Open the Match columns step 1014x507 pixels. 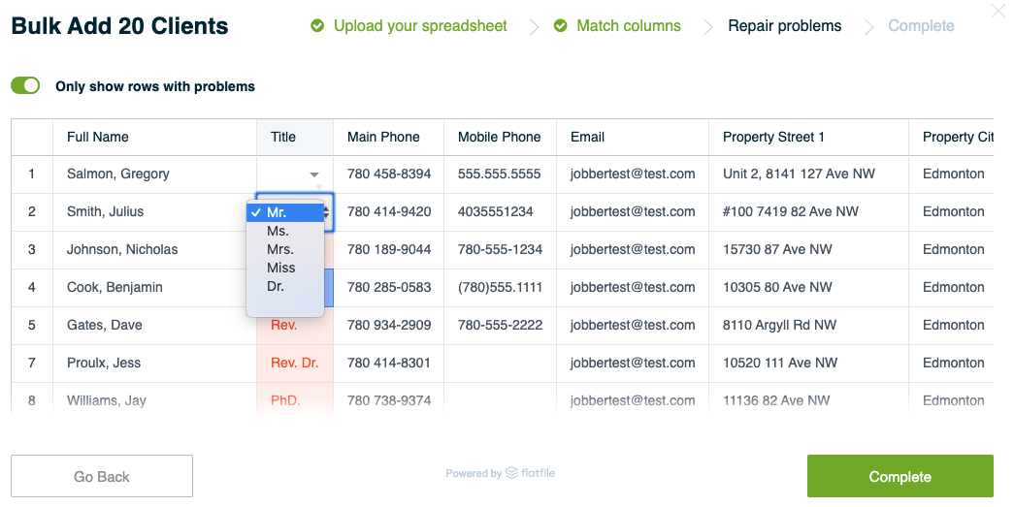[629, 26]
